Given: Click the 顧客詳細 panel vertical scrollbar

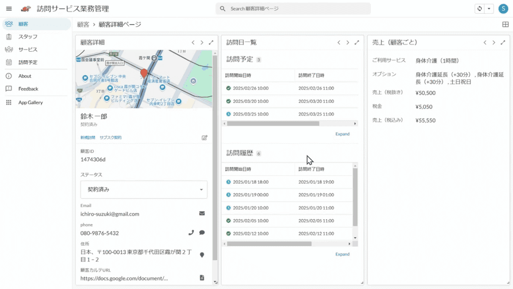Looking at the screenshot, I should pyautogui.click(x=215, y=157).
